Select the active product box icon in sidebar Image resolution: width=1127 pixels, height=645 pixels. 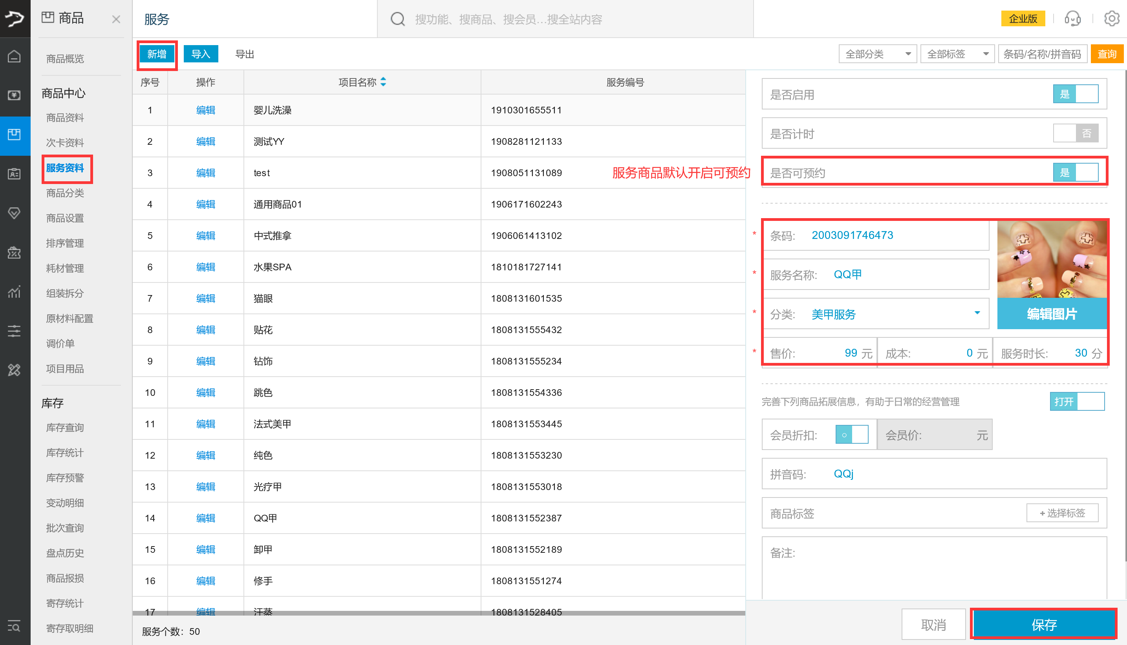[x=14, y=135]
